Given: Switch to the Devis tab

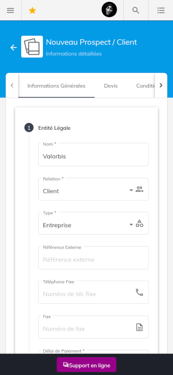Looking at the screenshot, I should [111, 86].
